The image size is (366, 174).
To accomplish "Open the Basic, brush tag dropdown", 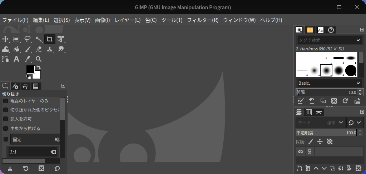I will click(x=329, y=83).
